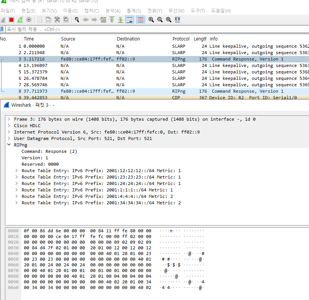Open the 도움말(H) menu
Image resolution: width=309 pixels, height=300 pixels.
[x=221, y=11]
